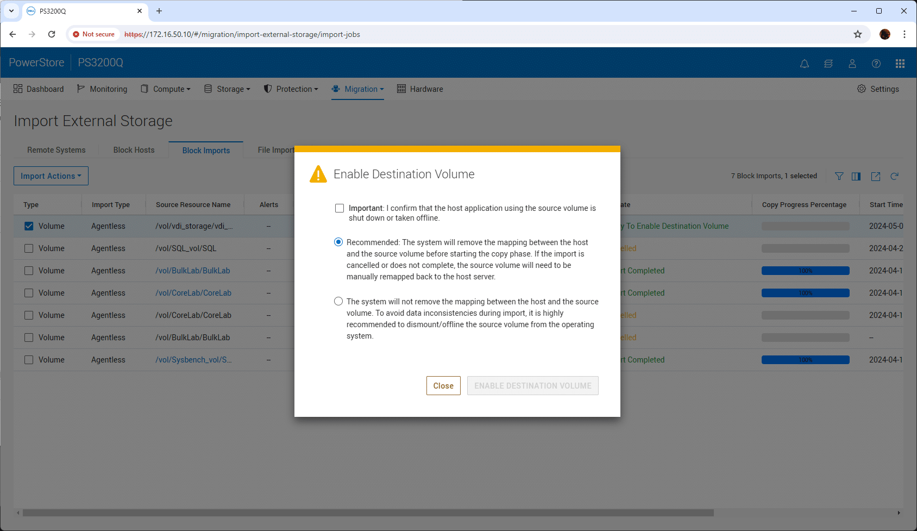This screenshot has height=531, width=917.
Task: Open the jobs list icon in header
Action: click(x=828, y=64)
